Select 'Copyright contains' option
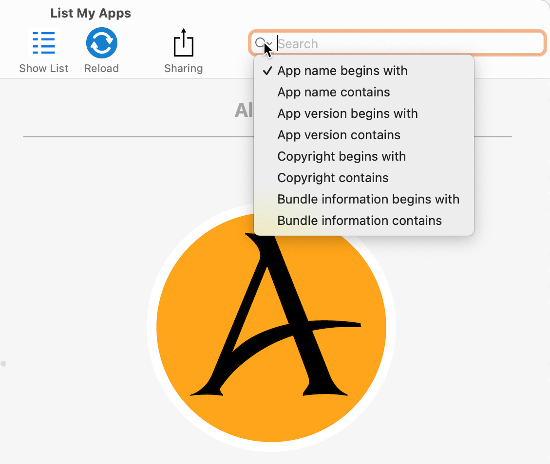This screenshot has width=550, height=464. coord(364,178)
